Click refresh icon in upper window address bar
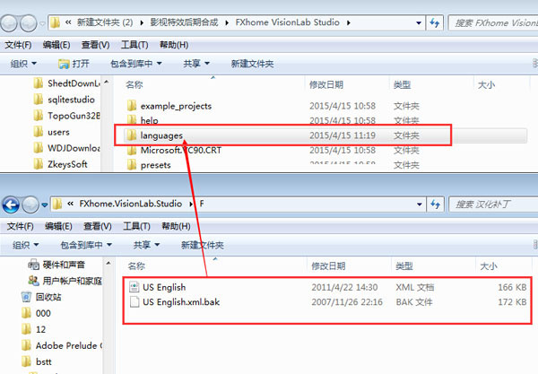538x374 pixels. click(x=435, y=23)
